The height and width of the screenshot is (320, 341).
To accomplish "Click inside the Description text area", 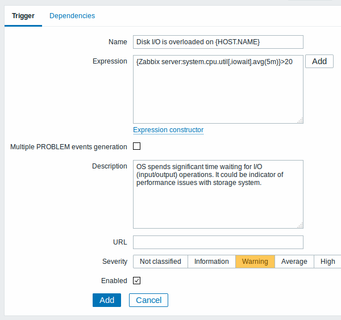I will 218,194.
